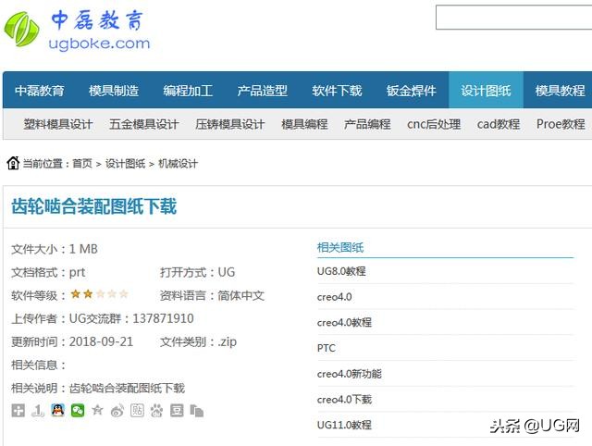
Task: Open related link creo4.0下载
Action: tap(344, 400)
